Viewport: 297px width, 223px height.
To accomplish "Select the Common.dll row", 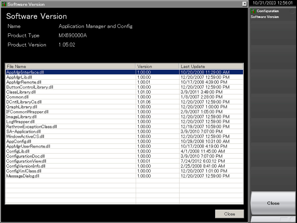I will (x=124, y=97).
